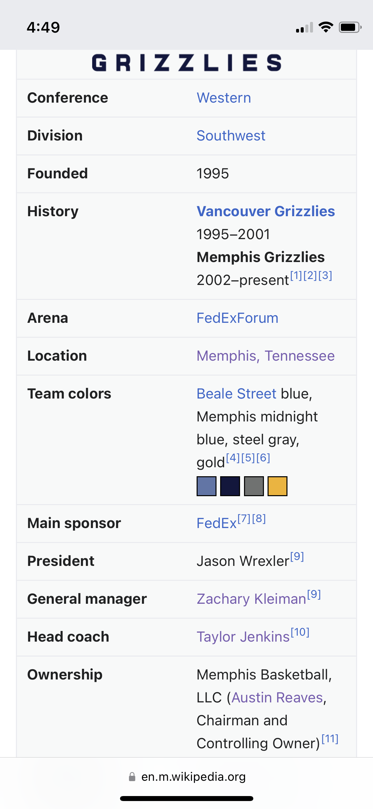Open the Southwest division link
373x809 pixels.
(231, 136)
